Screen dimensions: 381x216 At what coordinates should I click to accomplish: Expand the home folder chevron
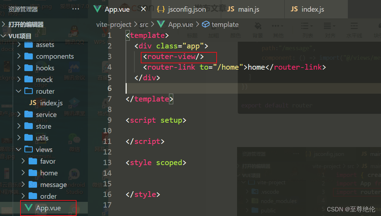(x=23, y=173)
